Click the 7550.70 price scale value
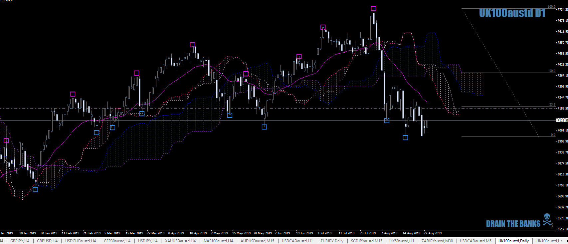This screenshot has width=568, height=244. (563, 43)
